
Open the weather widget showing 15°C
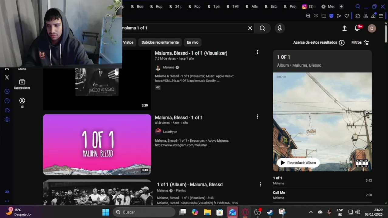(x=18, y=212)
